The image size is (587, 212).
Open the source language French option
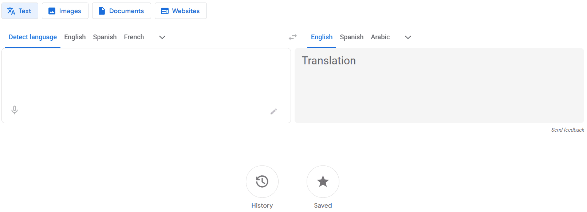coord(134,37)
